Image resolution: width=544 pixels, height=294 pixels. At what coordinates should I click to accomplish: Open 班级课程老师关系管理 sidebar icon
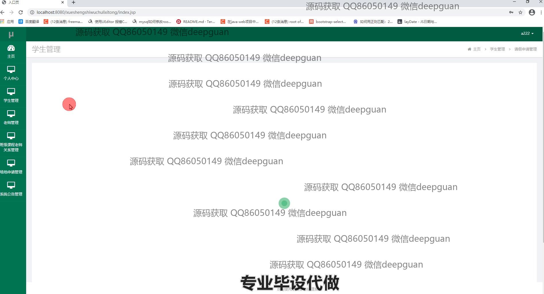pyautogui.click(x=11, y=136)
